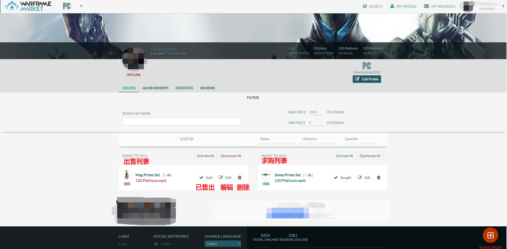Screen dimensions: 507x249
Task: Switch platform with the PC icon
Action: pos(67,6)
